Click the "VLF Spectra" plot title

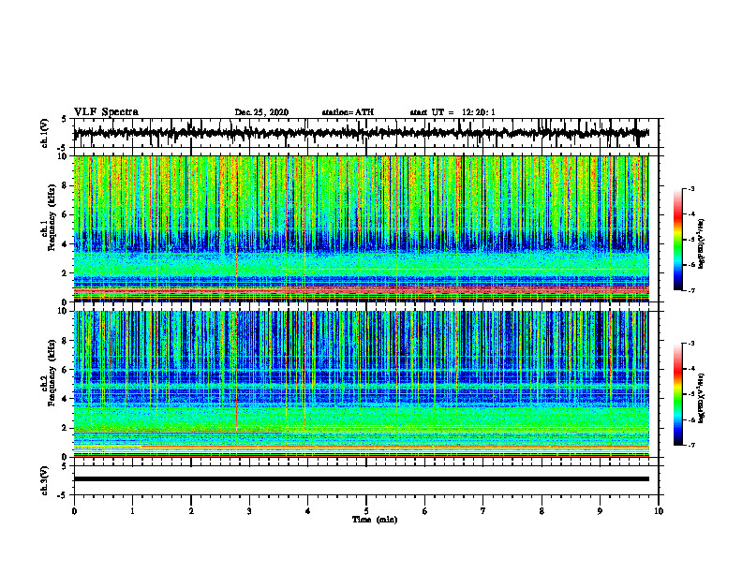point(106,112)
